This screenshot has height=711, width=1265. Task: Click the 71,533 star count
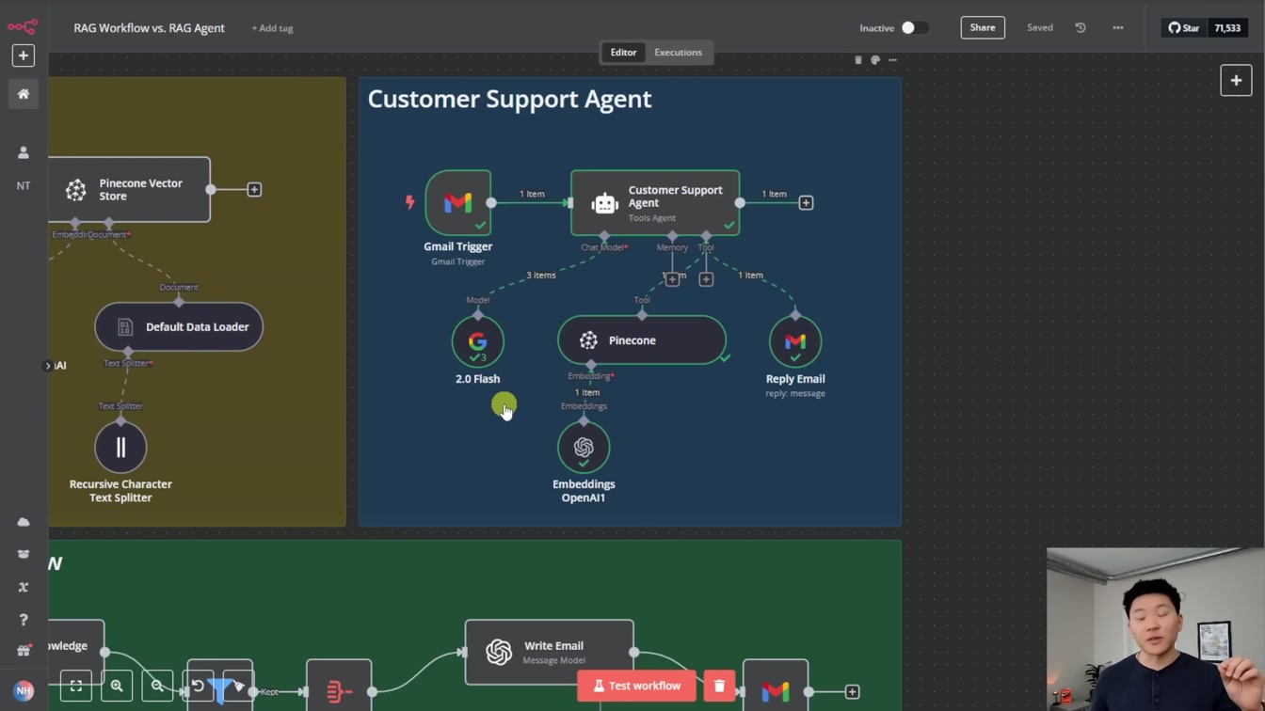click(x=1227, y=28)
